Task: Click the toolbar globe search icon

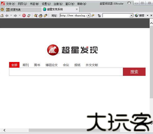Action: 137,15
